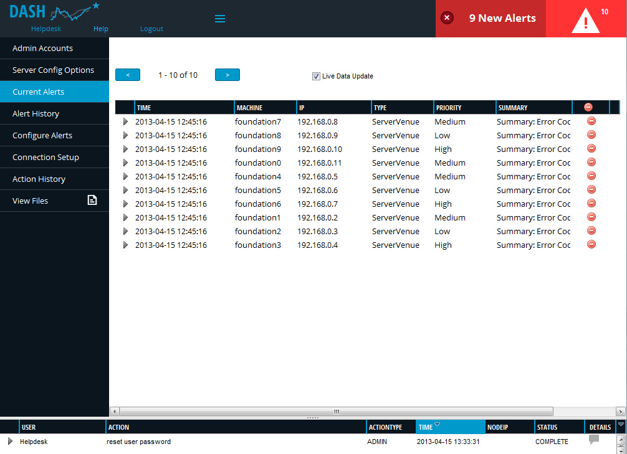Open Admin Accounts in sidebar
Image resolution: width=627 pixels, height=454 pixels.
point(54,48)
